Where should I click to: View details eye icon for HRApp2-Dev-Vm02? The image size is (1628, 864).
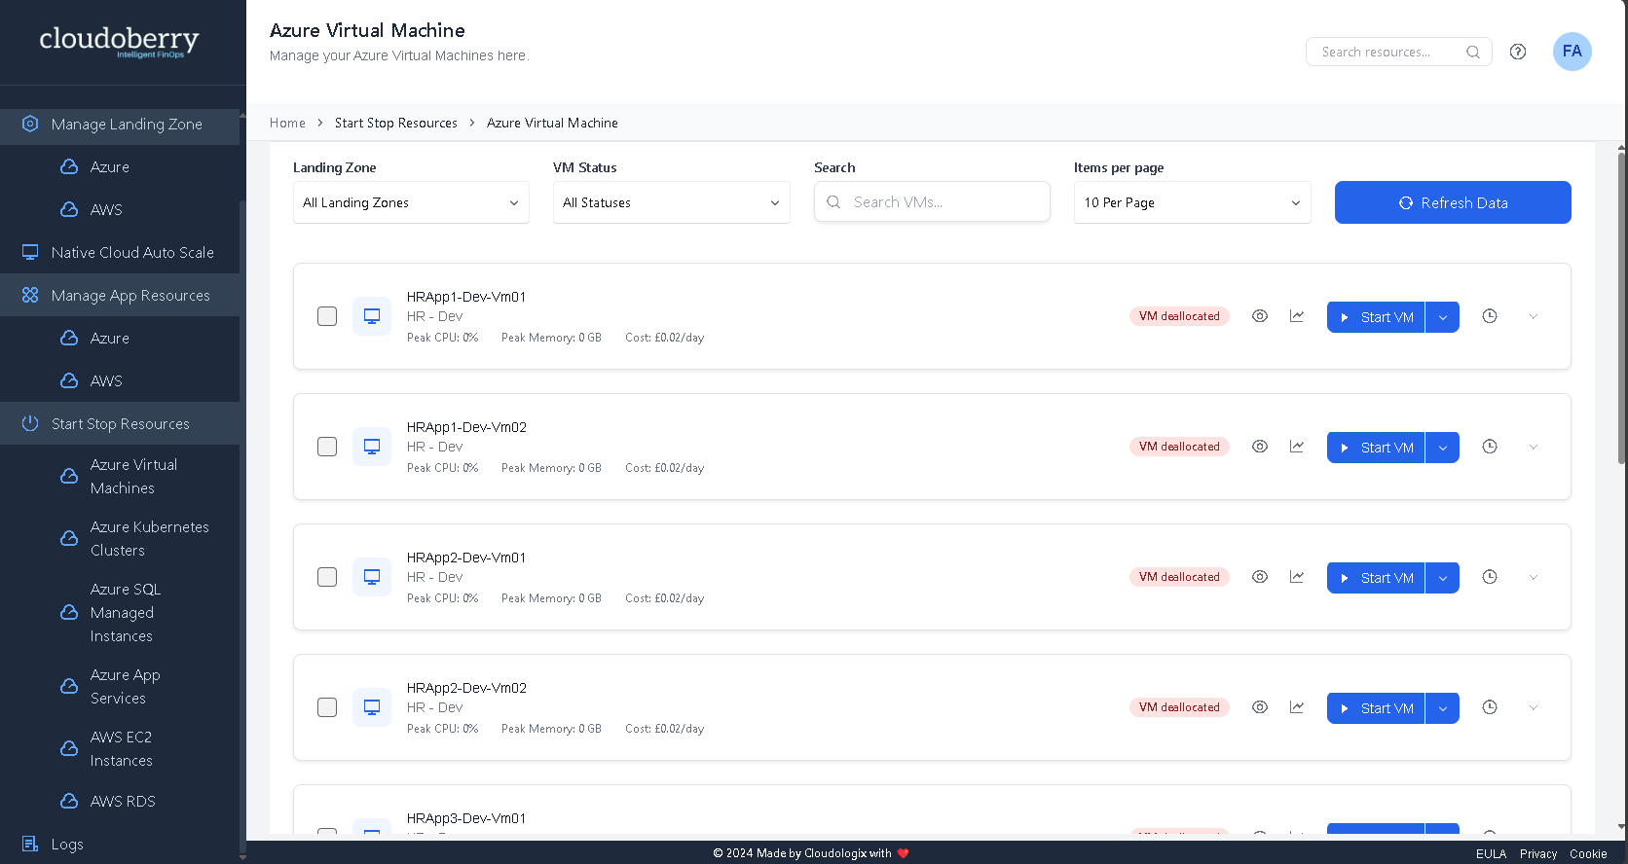[x=1260, y=707]
